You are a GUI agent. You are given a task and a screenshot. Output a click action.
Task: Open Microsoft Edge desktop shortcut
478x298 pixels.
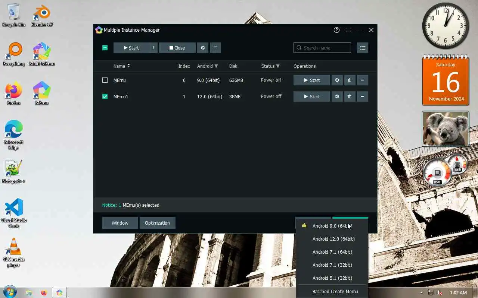14,135
